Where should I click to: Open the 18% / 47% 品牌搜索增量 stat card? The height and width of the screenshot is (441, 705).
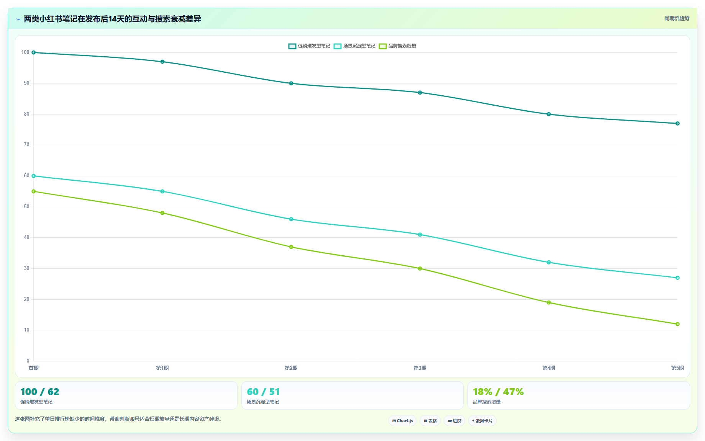579,395
